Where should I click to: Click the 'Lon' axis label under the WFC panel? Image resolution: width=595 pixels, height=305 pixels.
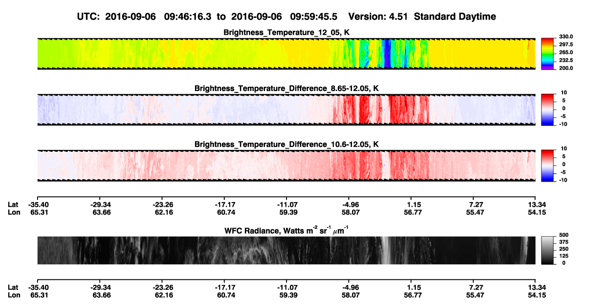(14, 295)
